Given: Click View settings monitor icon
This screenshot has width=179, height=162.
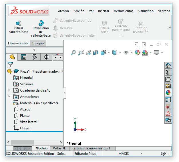Looking at the screenshot, I should [x=156, y=53].
